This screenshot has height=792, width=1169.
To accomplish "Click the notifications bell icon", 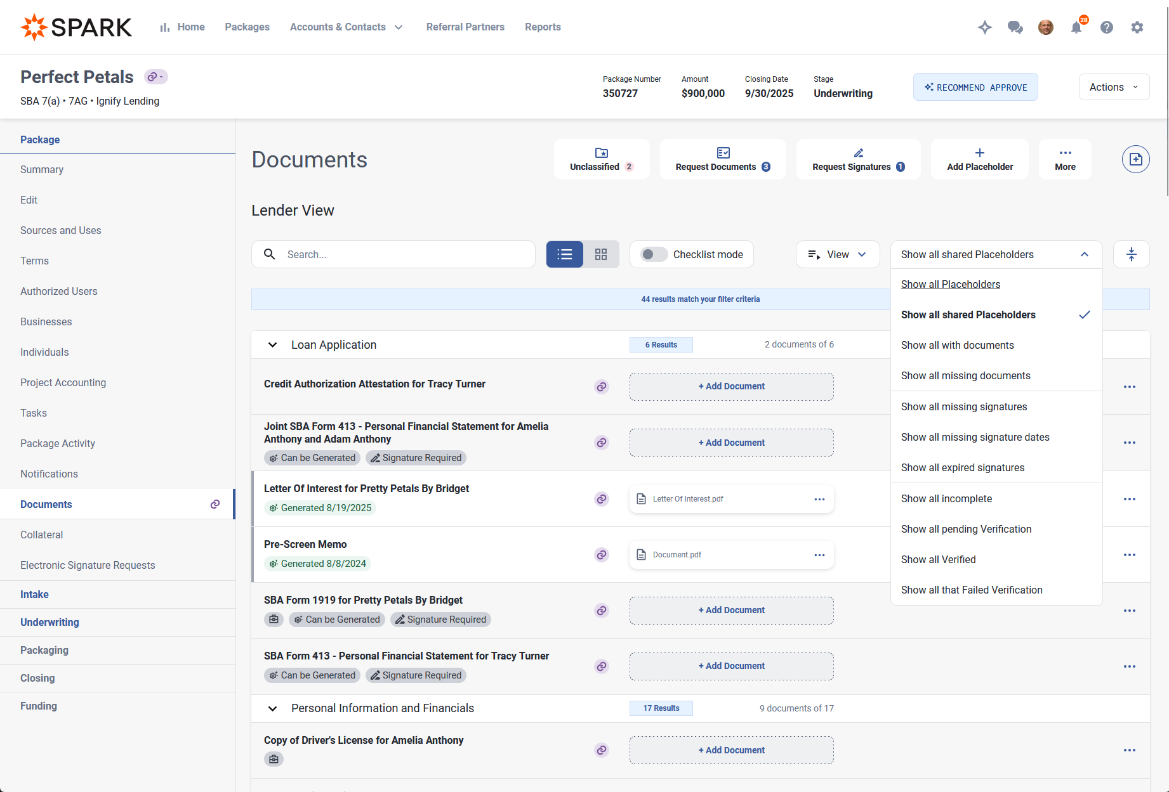I will click(1076, 27).
